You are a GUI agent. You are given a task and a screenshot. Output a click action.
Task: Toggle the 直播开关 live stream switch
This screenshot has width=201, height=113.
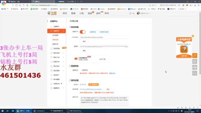[x=83, y=32]
